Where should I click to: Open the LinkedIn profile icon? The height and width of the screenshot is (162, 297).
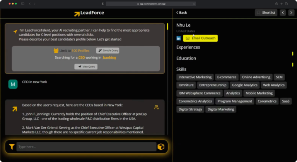[179, 38]
